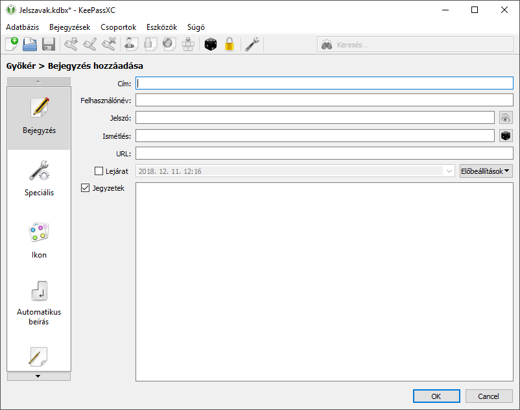Open settings via wrench toolbar icon
Image resolution: width=520 pixels, height=410 pixels.
252,44
